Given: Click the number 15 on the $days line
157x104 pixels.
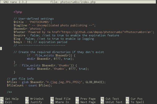Looking at the screenshot, I should [29, 42].
